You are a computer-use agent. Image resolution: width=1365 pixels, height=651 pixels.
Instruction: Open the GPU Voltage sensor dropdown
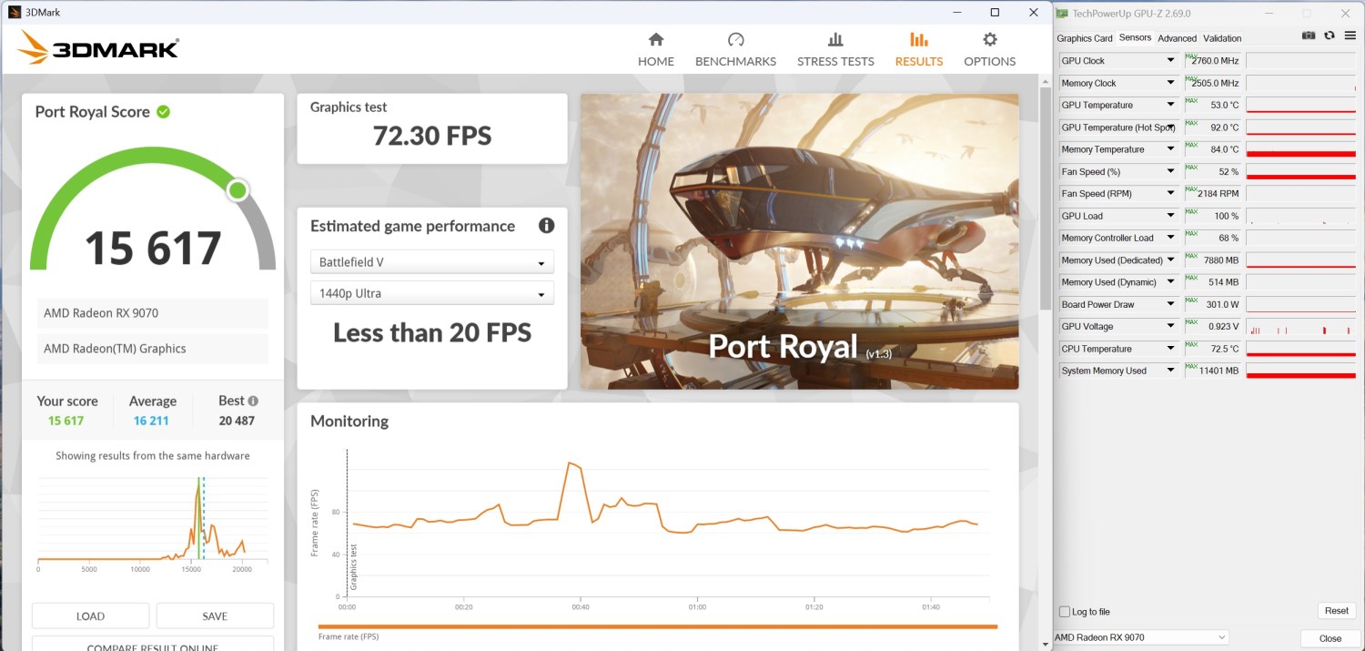[x=1171, y=327]
